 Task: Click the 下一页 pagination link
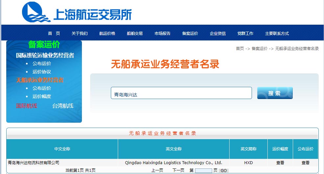tap(178, 170)
